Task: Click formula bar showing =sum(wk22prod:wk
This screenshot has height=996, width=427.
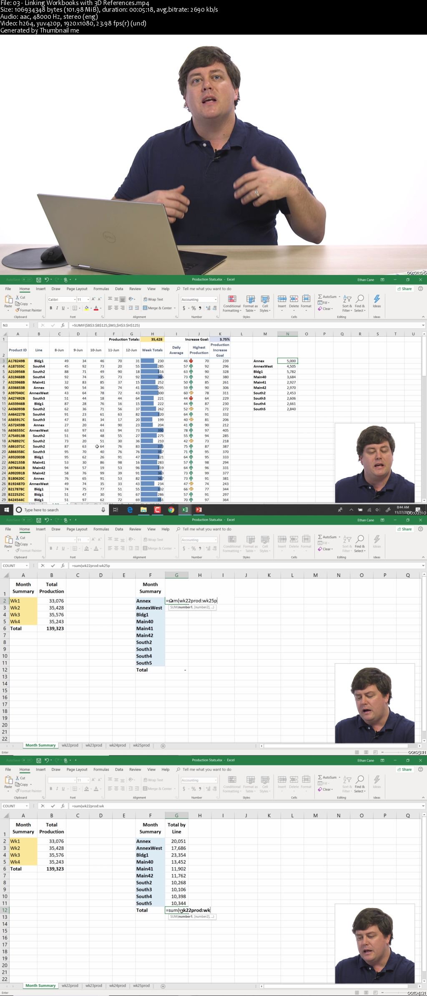Action: point(246,806)
